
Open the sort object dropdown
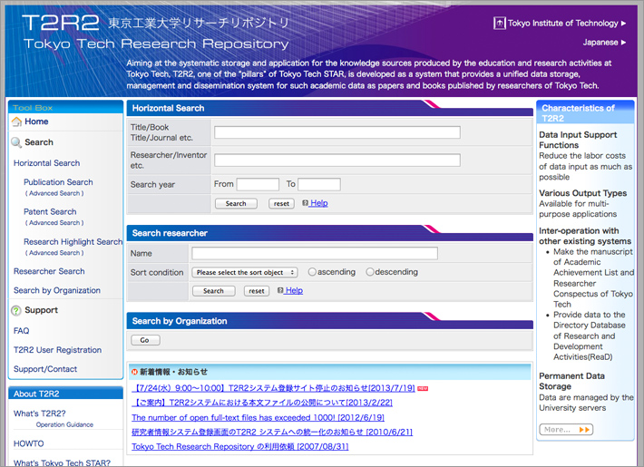245,272
